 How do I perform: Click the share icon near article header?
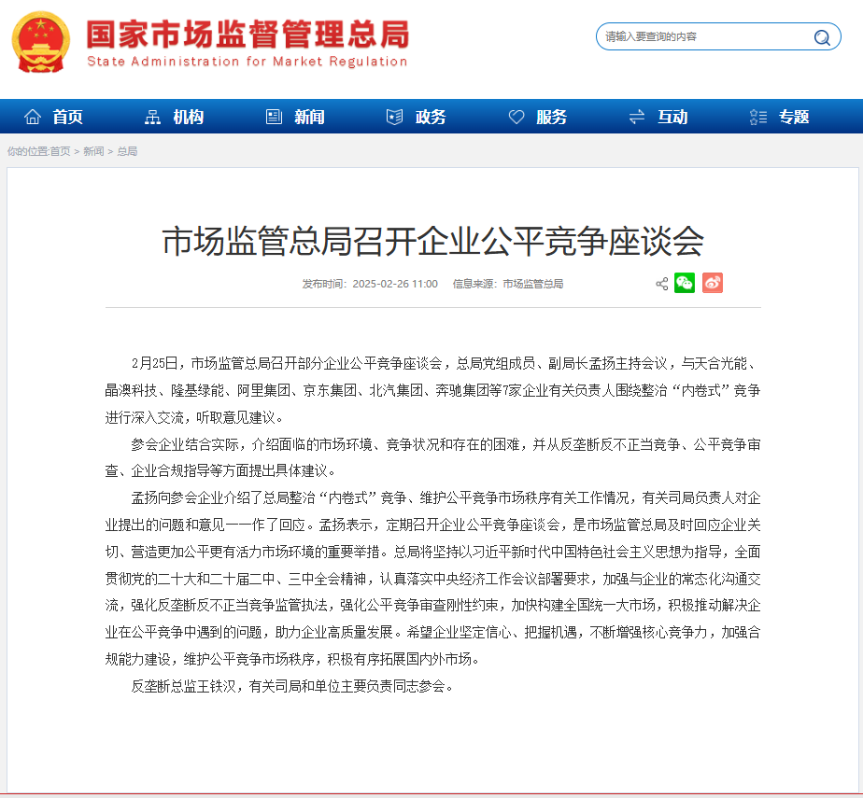pos(661,284)
